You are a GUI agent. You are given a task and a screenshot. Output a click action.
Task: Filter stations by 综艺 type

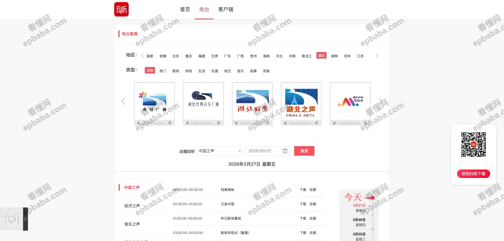(x=228, y=71)
